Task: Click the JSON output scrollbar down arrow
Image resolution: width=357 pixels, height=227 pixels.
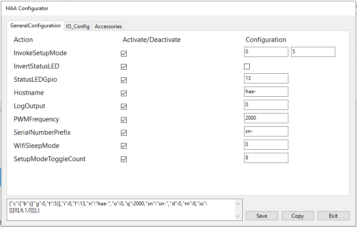Action: tap(239, 216)
